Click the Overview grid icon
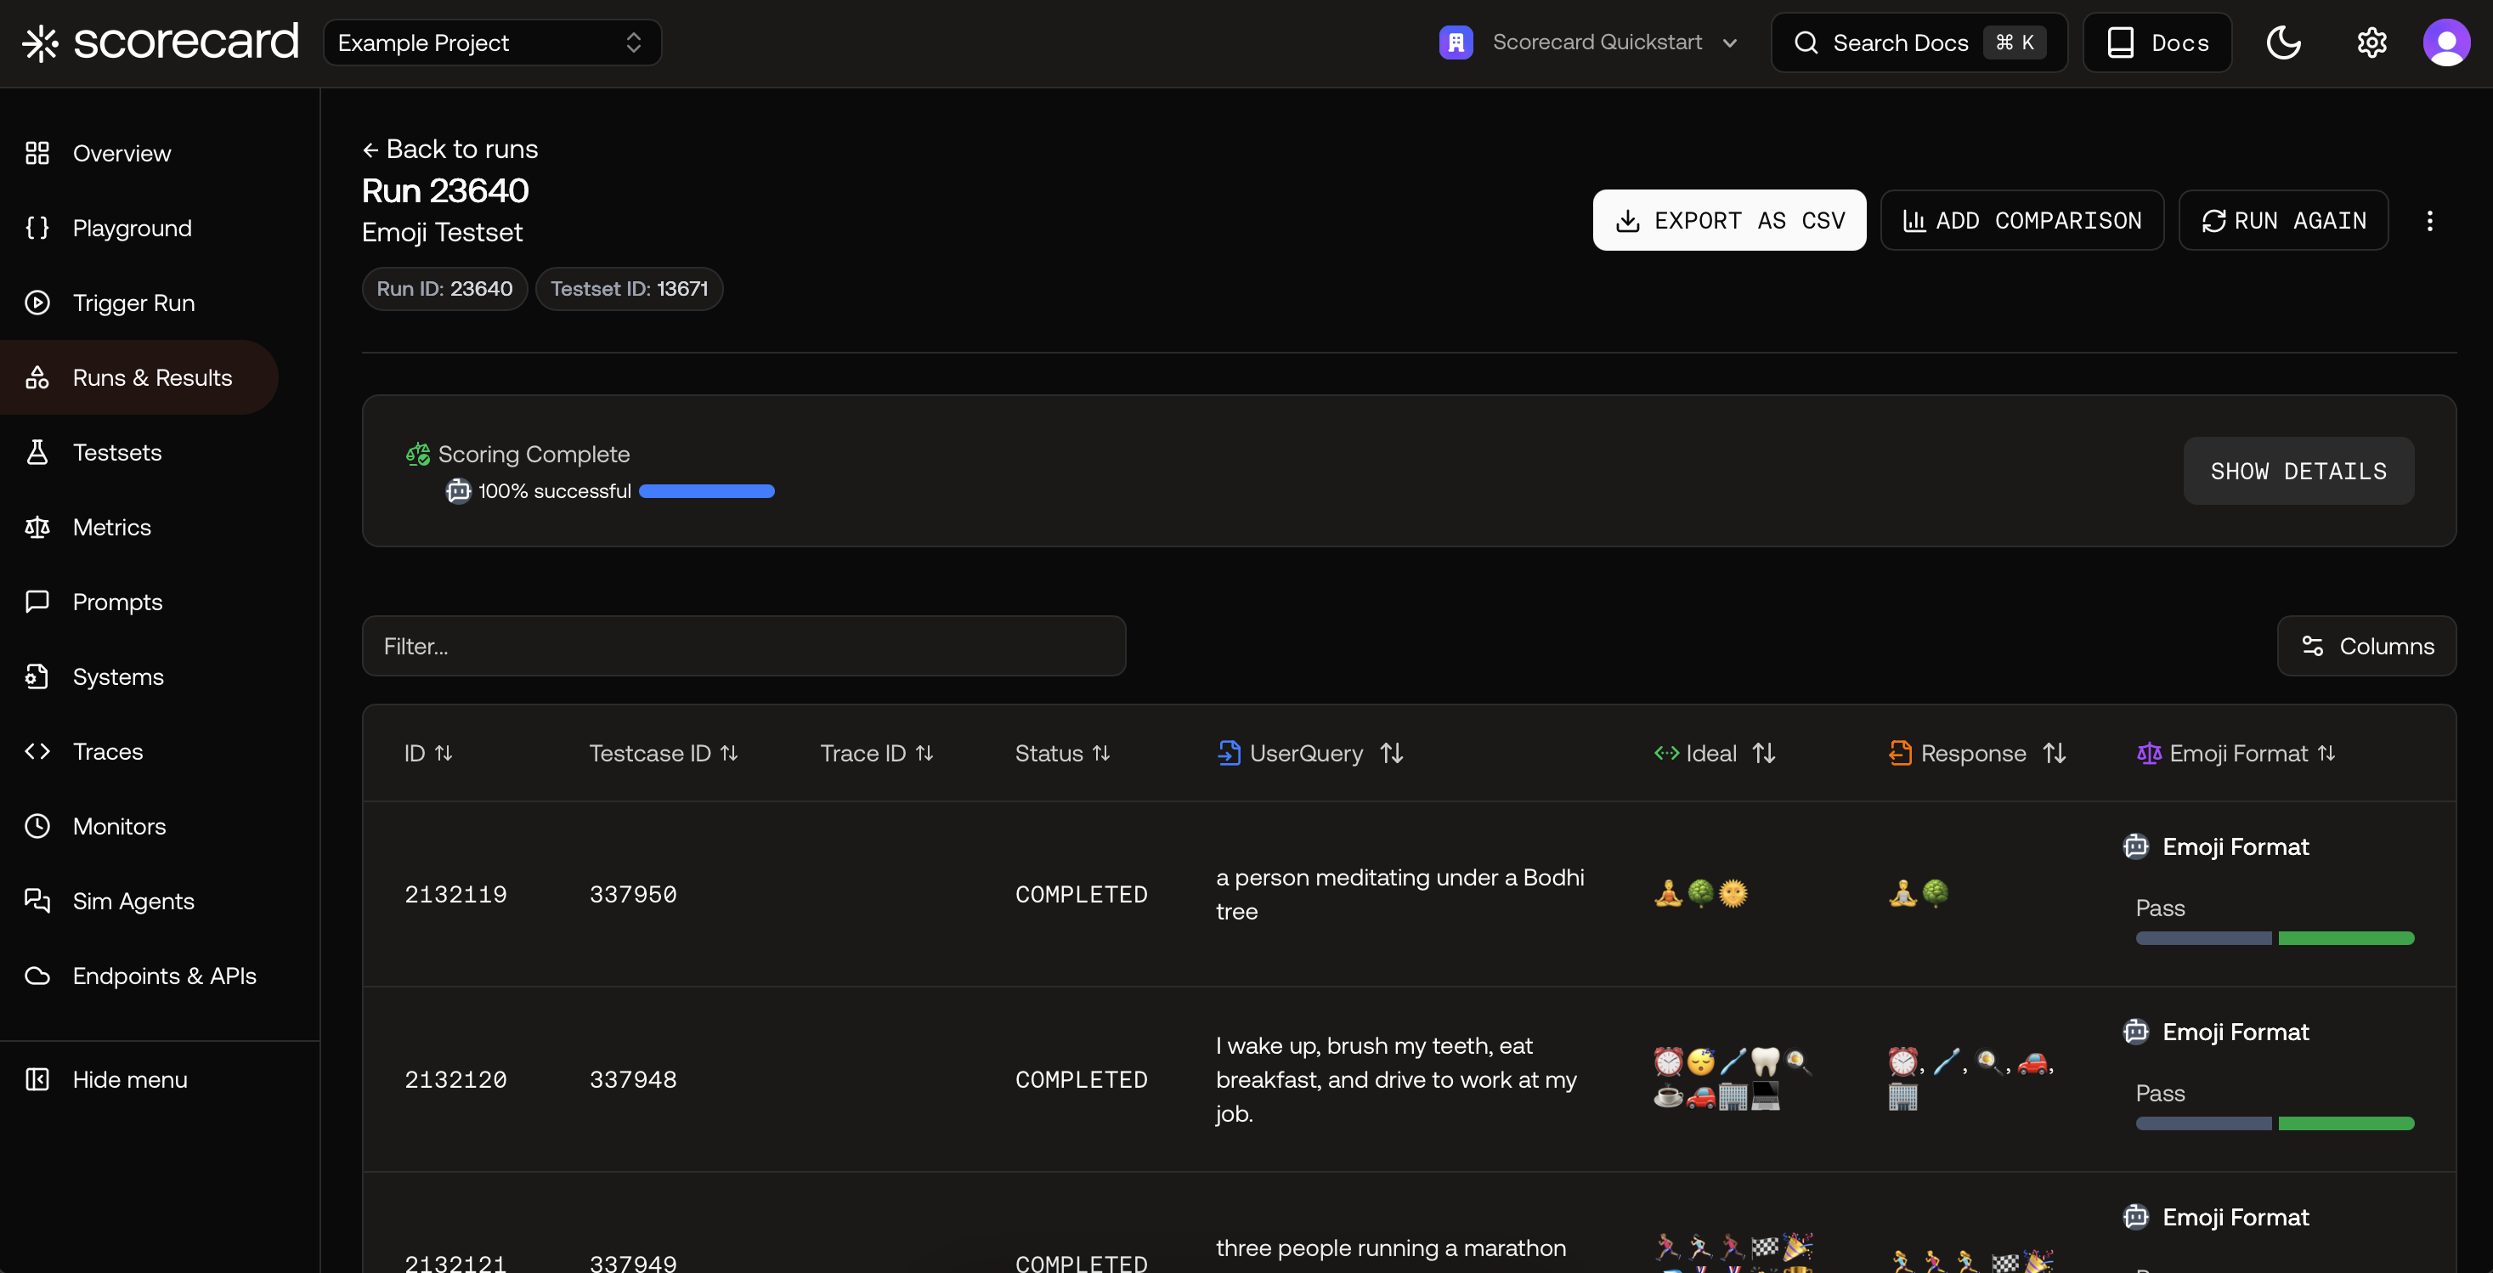This screenshot has height=1273, width=2493. pyautogui.click(x=37, y=153)
